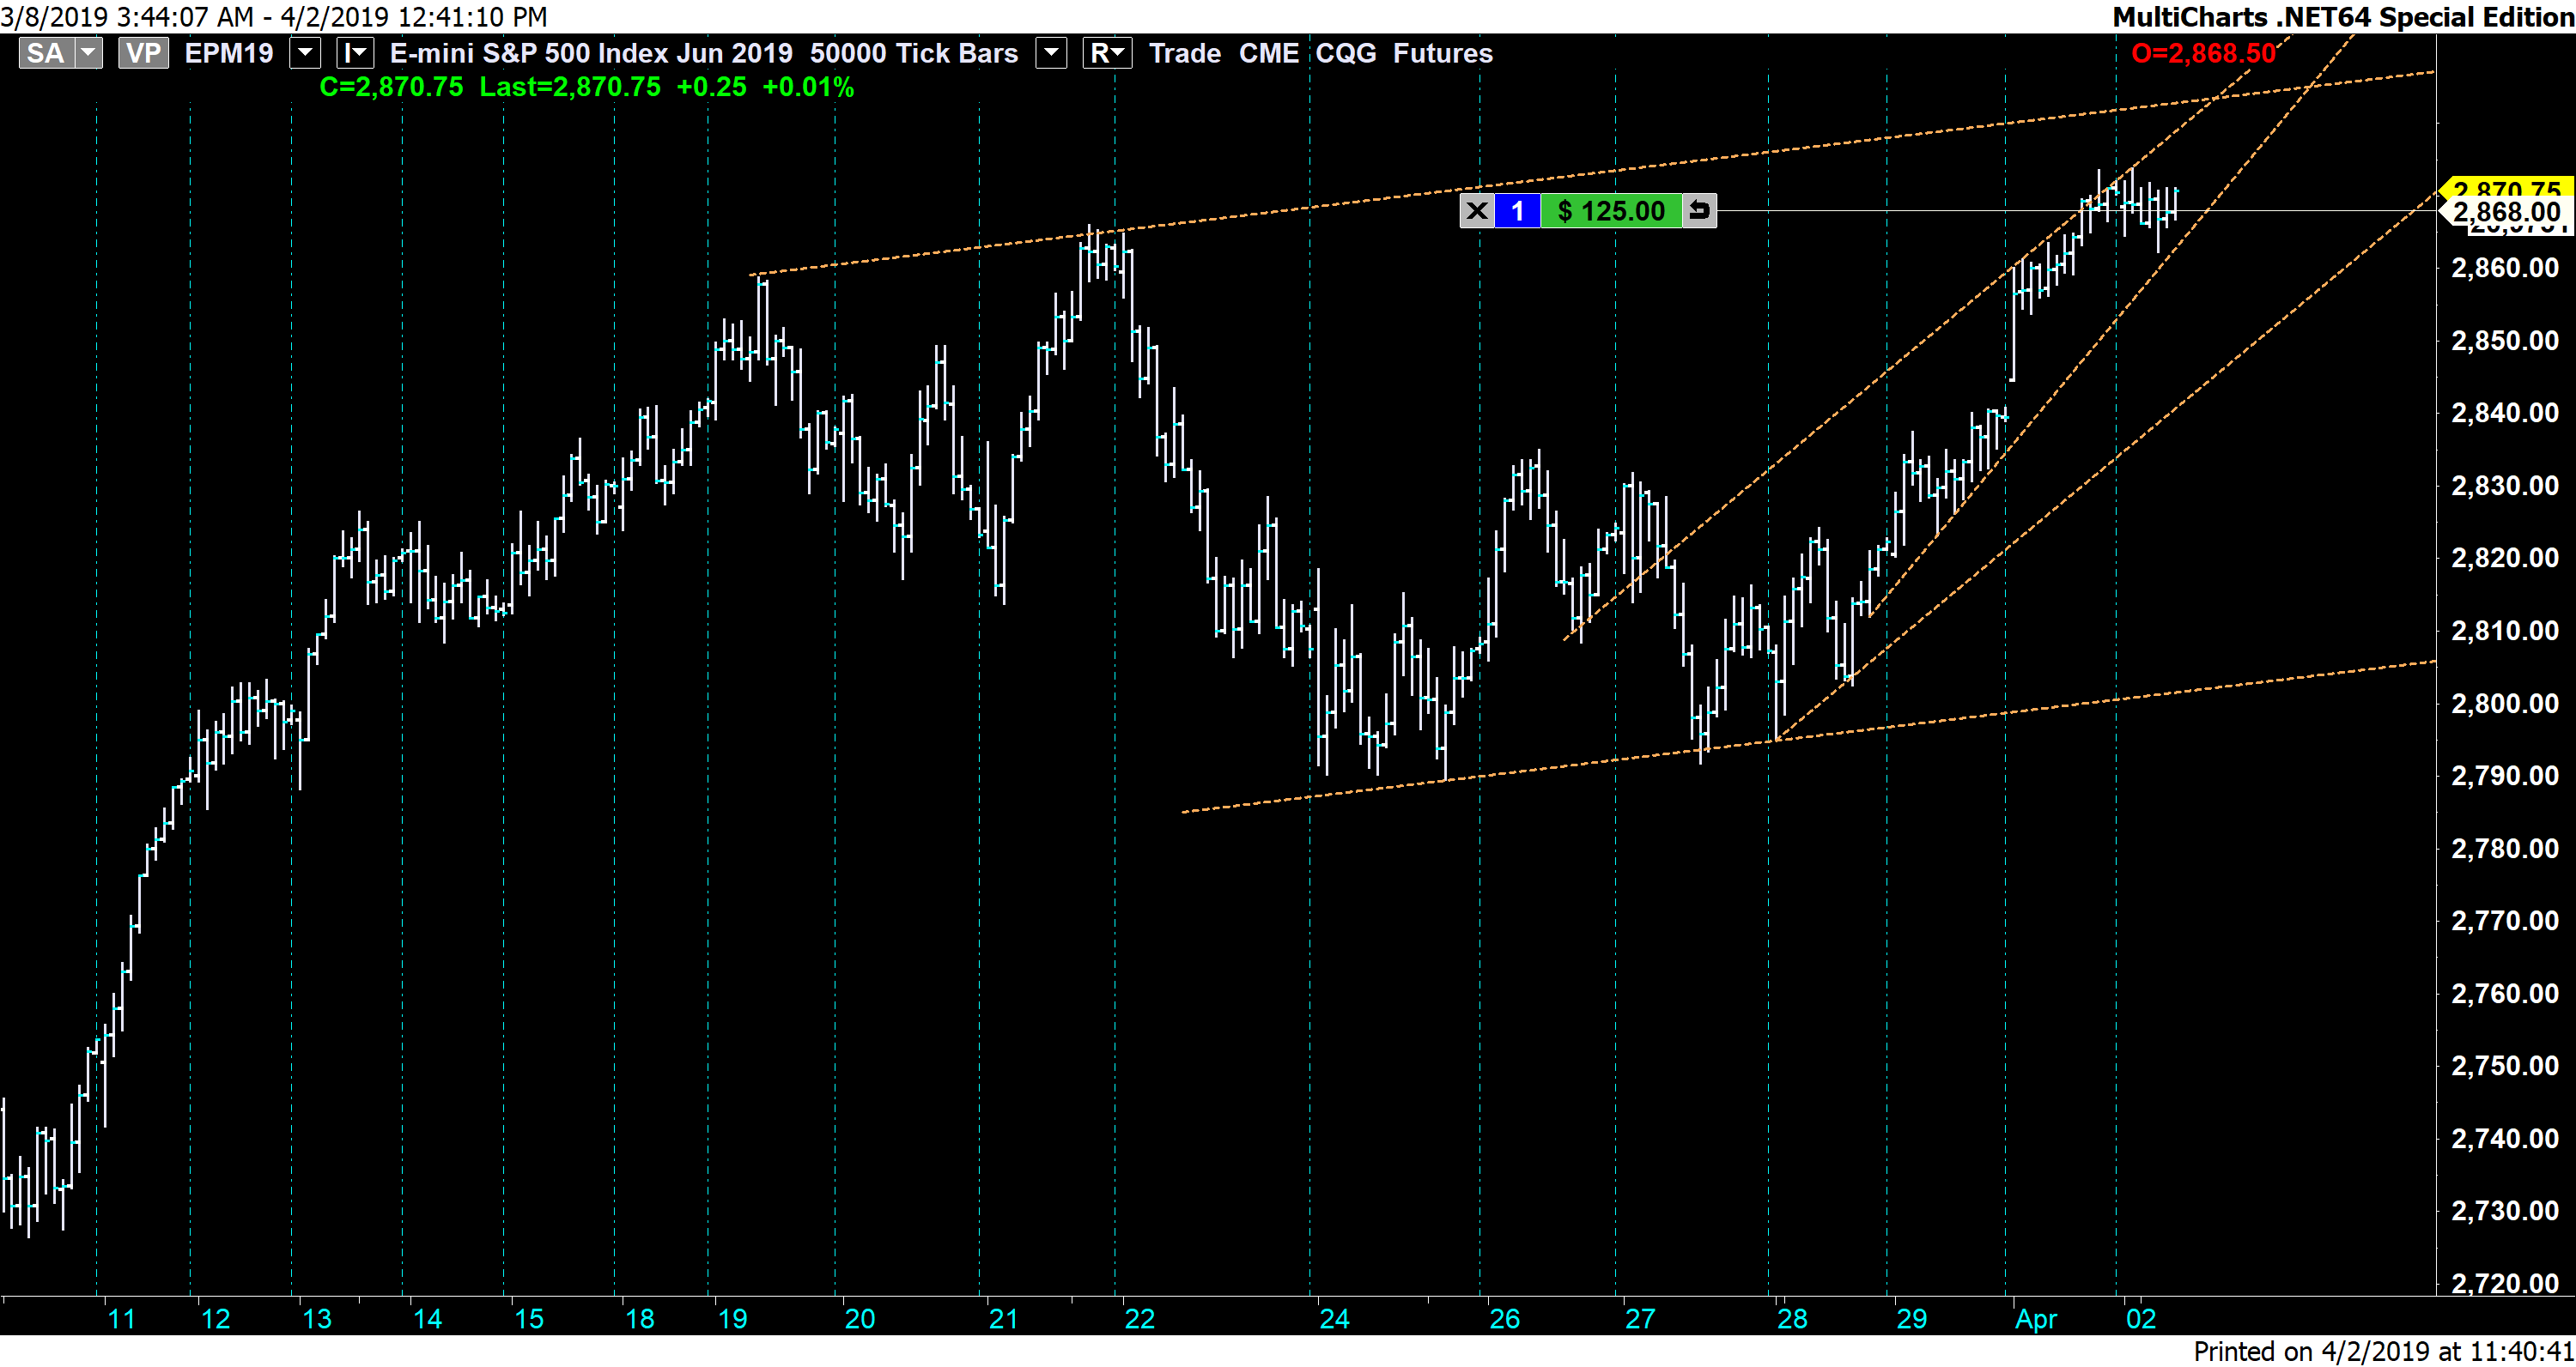Click the Apr label on time axis

click(x=2037, y=1320)
